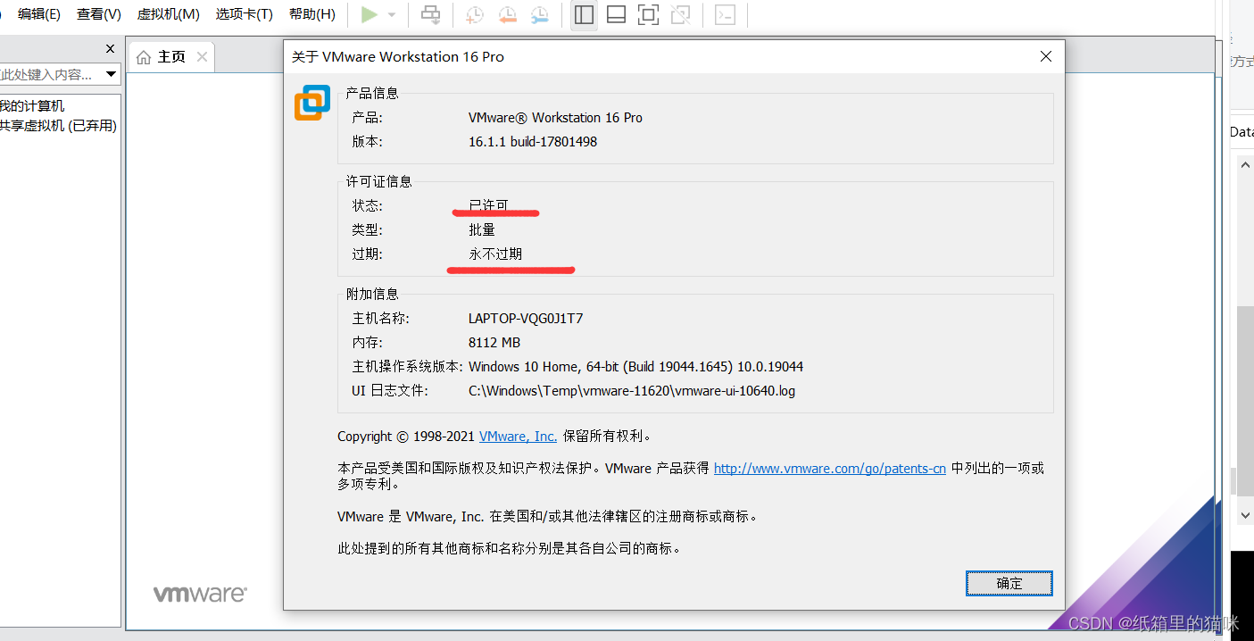1254x641 pixels.
Task: Select 共享虚拟机 (已弃用) tree item
Action: [58, 126]
